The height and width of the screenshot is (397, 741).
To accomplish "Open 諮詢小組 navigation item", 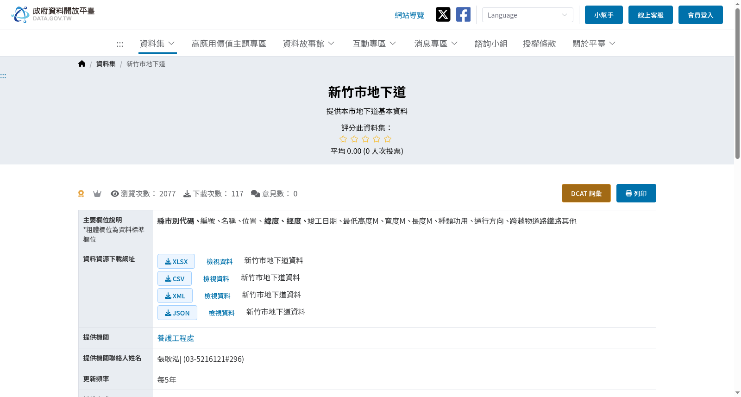I will (491, 44).
